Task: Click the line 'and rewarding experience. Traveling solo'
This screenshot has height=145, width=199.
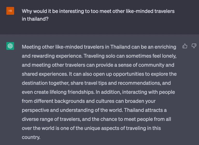Action: [99, 56]
